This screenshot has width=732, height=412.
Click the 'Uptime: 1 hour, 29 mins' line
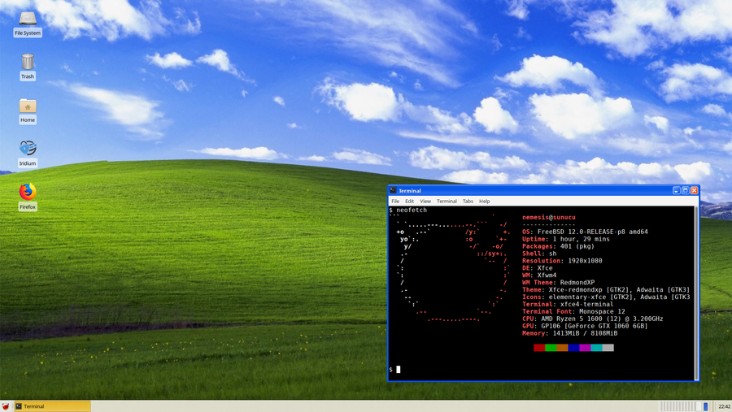click(566, 239)
